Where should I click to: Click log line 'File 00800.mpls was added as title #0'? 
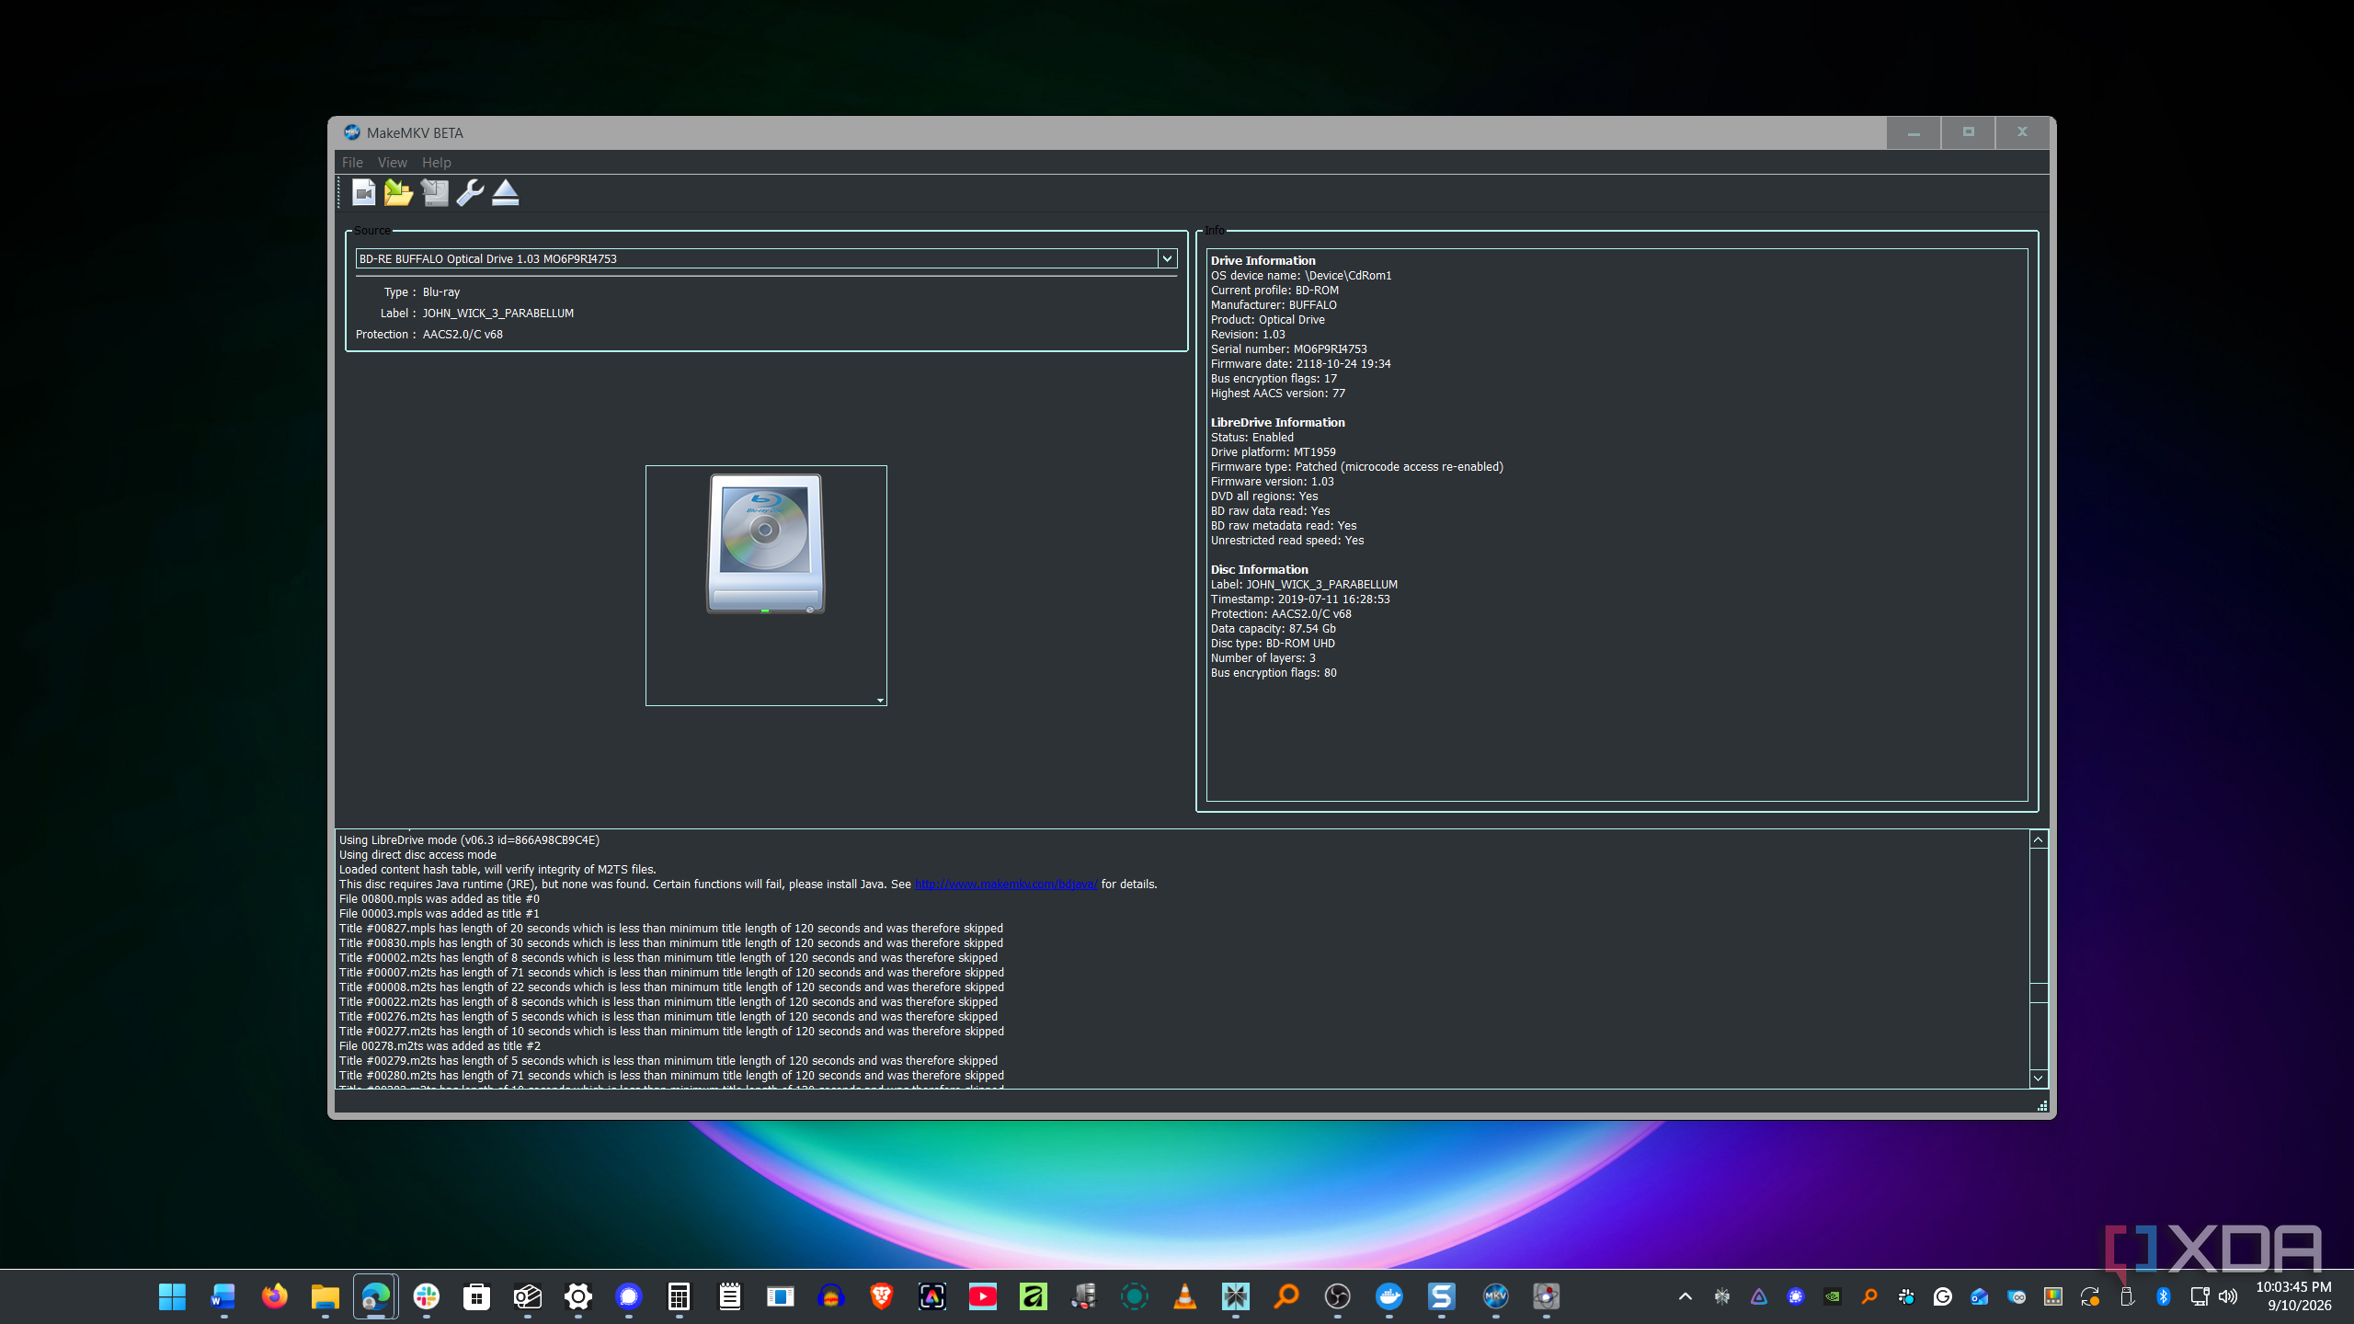[440, 899]
